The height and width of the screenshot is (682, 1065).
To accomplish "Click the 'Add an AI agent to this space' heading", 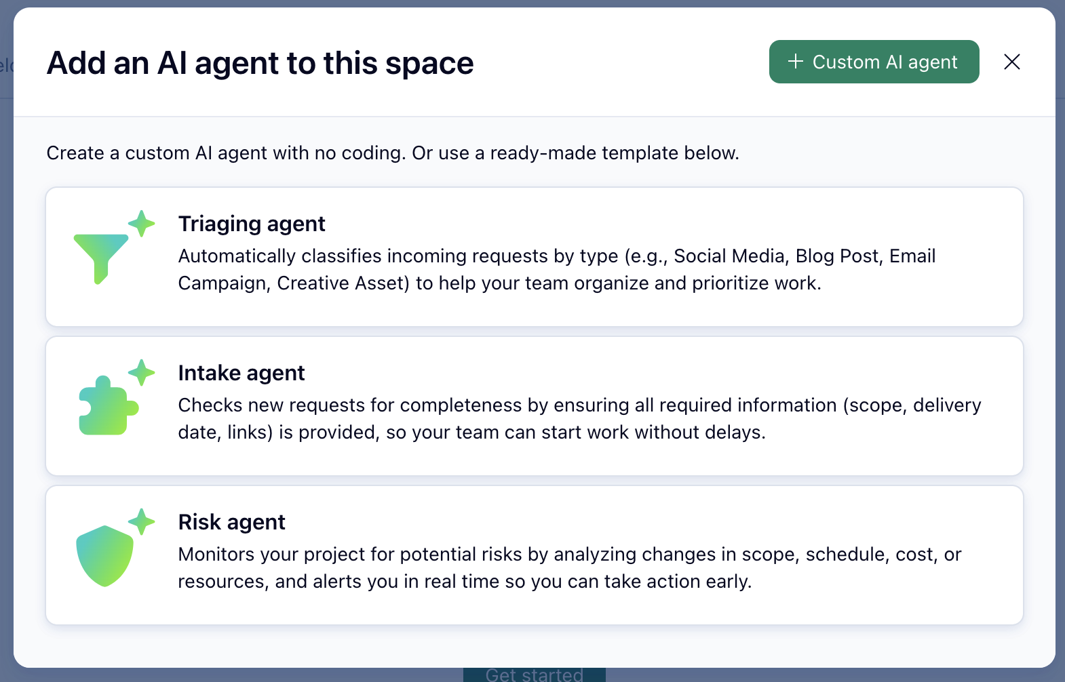I will tap(260, 63).
